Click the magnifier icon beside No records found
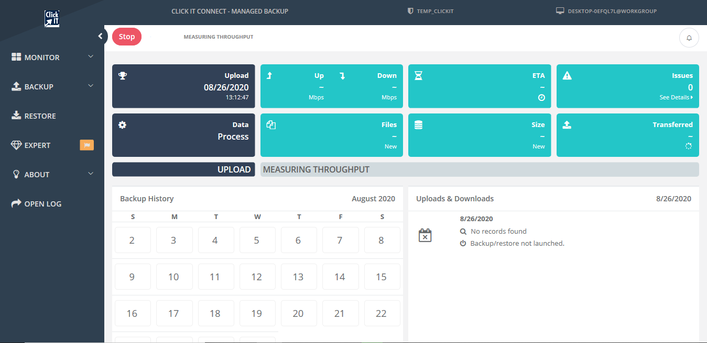The image size is (707, 343). [x=463, y=231]
